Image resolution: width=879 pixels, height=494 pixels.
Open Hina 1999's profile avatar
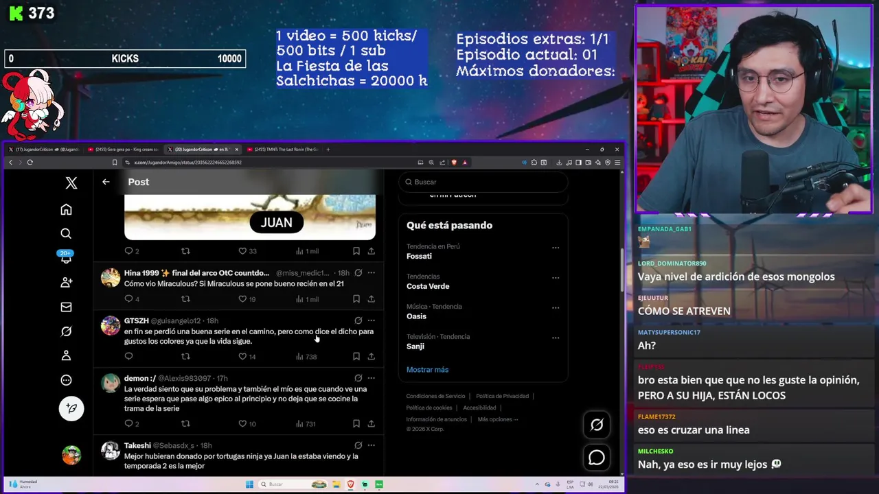[x=111, y=277]
